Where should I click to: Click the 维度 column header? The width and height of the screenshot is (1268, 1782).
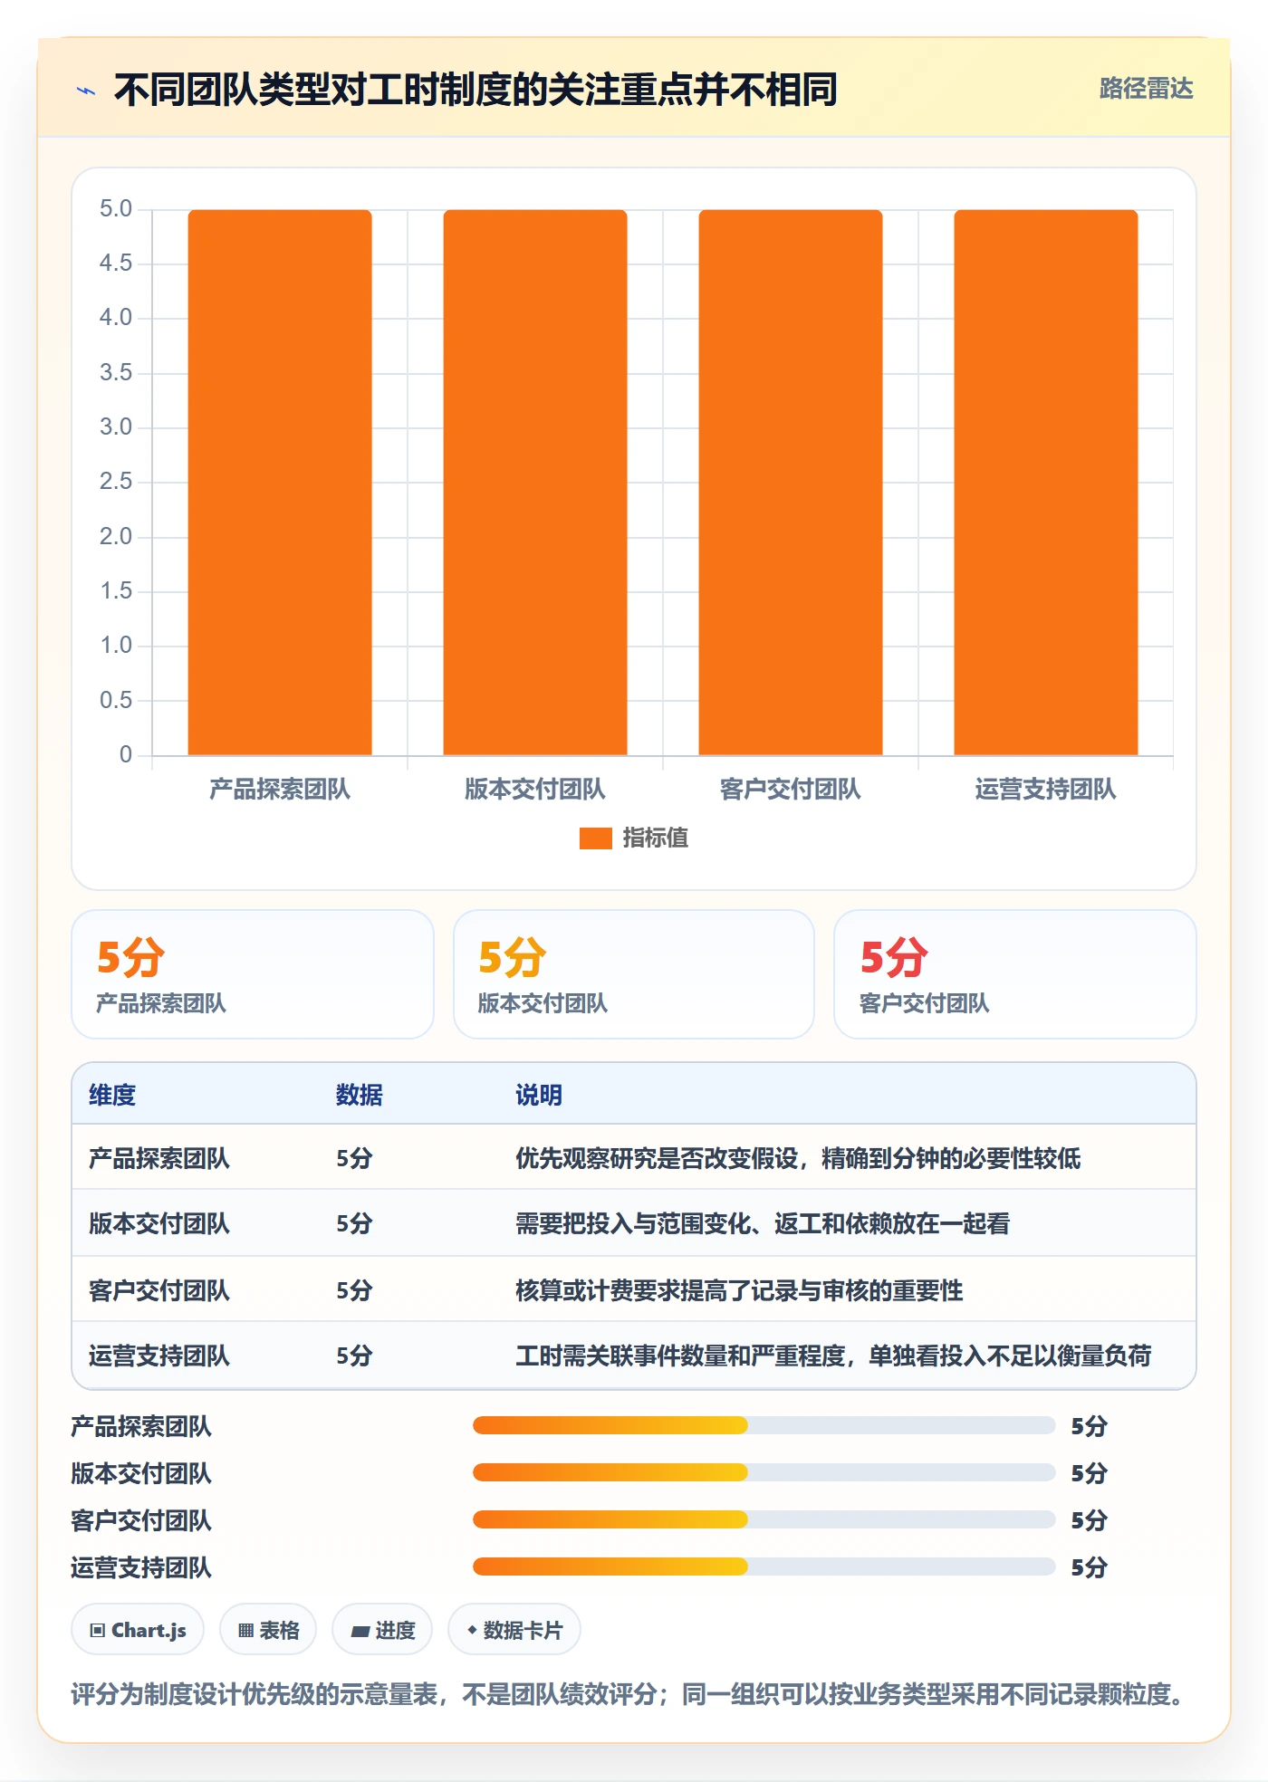(112, 1095)
